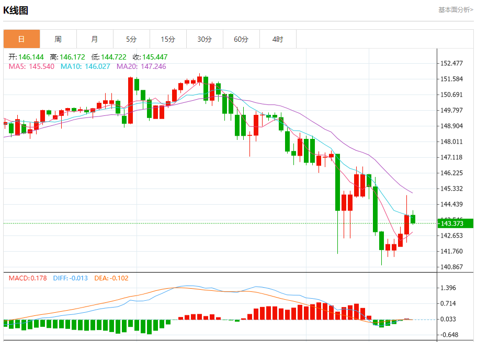
Task: Open the 15分 interval tab
Action: click(168, 39)
